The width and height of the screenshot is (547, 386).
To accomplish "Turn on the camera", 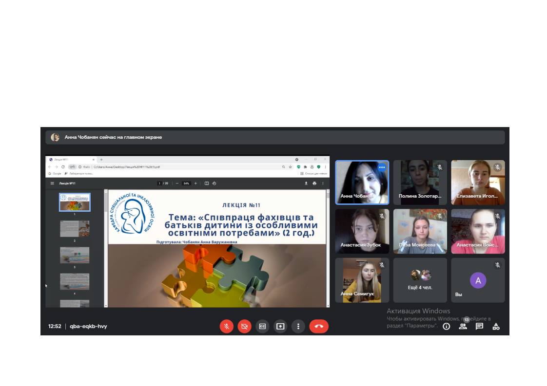I will [x=244, y=326].
